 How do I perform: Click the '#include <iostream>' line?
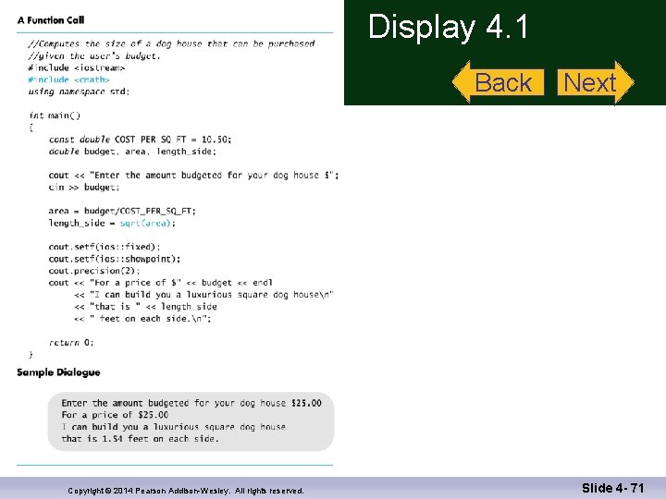click(77, 67)
